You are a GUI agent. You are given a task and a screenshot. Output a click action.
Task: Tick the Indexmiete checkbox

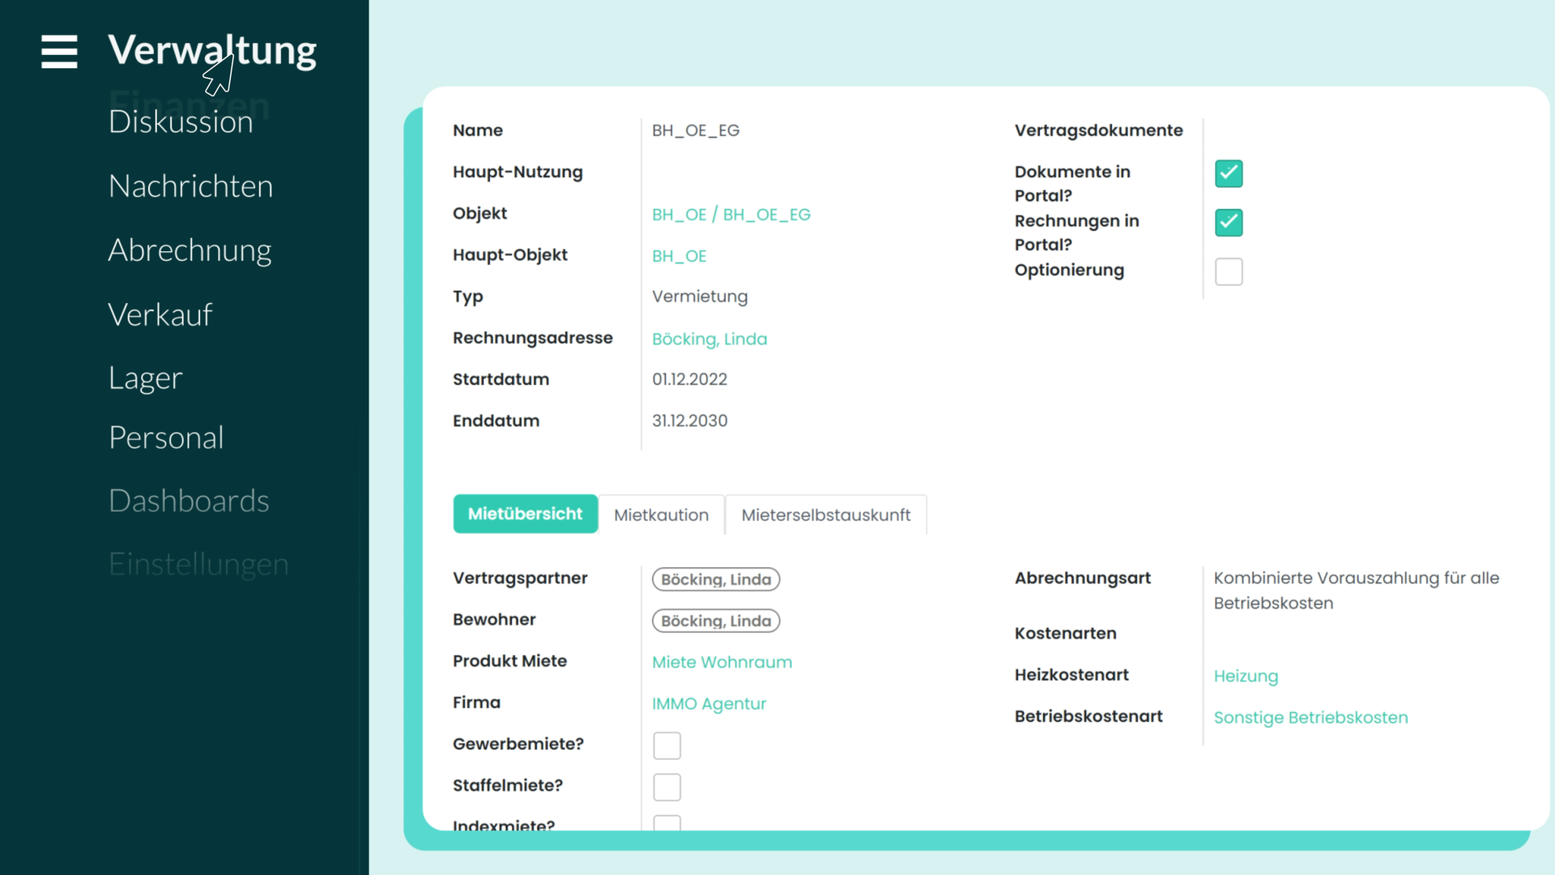pyautogui.click(x=667, y=823)
